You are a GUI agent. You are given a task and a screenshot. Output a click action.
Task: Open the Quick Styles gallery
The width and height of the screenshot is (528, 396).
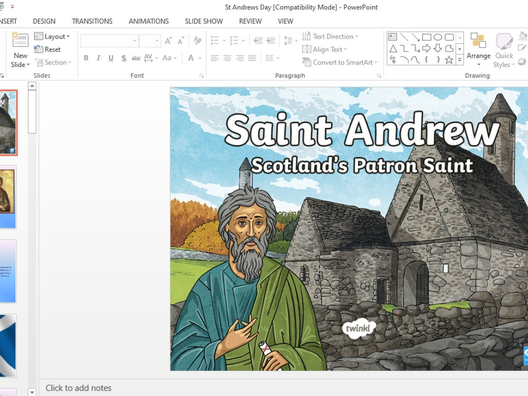click(504, 50)
